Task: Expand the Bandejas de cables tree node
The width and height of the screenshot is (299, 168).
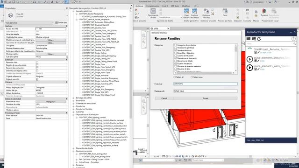Action: (x=74, y=98)
